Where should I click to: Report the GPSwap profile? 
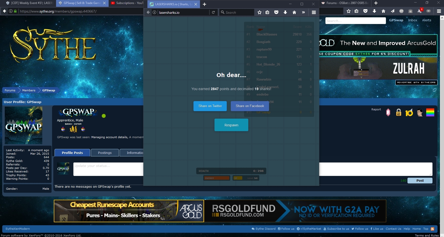[x=376, y=109]
